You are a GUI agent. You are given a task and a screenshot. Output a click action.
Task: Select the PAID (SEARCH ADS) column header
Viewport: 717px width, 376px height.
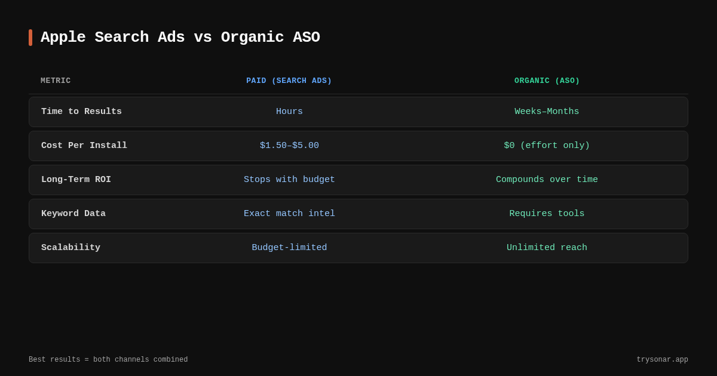289,81
